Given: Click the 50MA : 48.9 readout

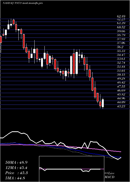Looking at the screenshot, I should [x=16, y=162].
